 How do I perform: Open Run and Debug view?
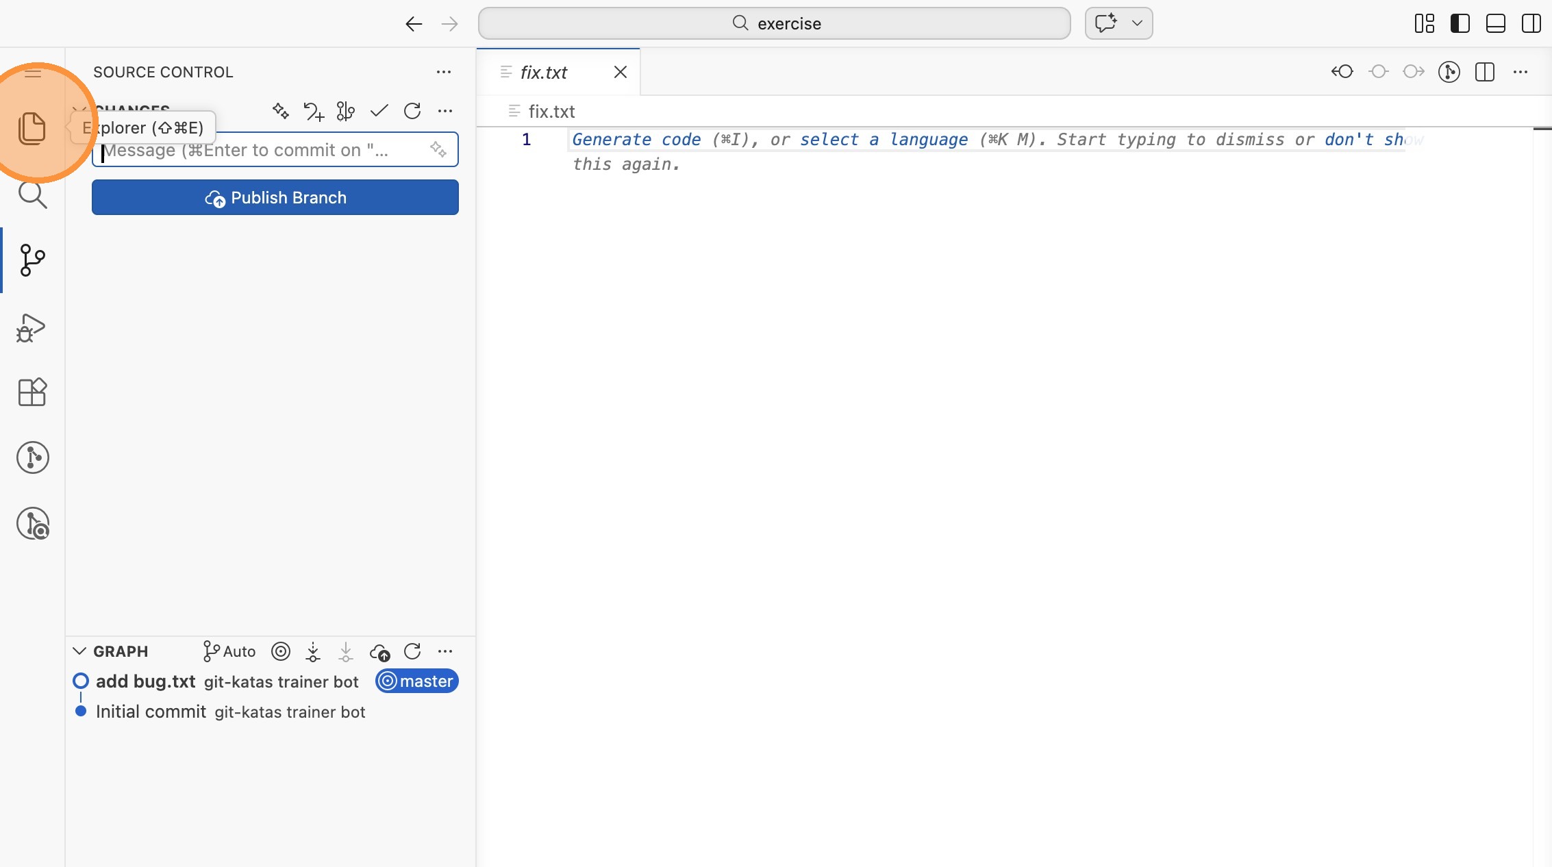click(x=32, y=328)
